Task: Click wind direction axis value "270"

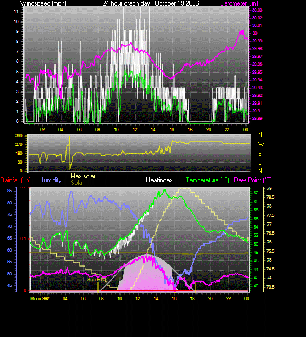Action: pos(19,144)
